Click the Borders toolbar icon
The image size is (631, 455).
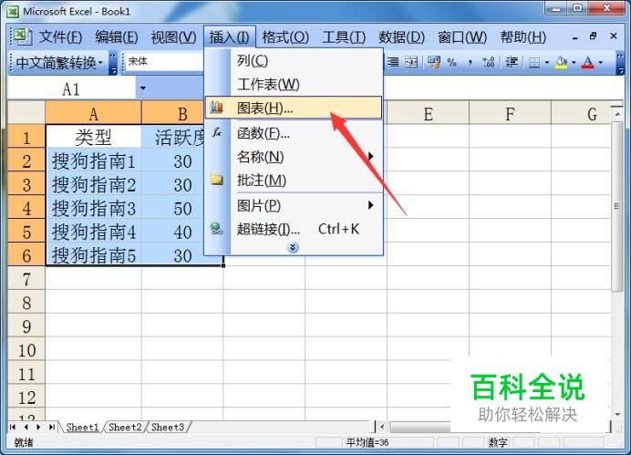coord(534,62)
